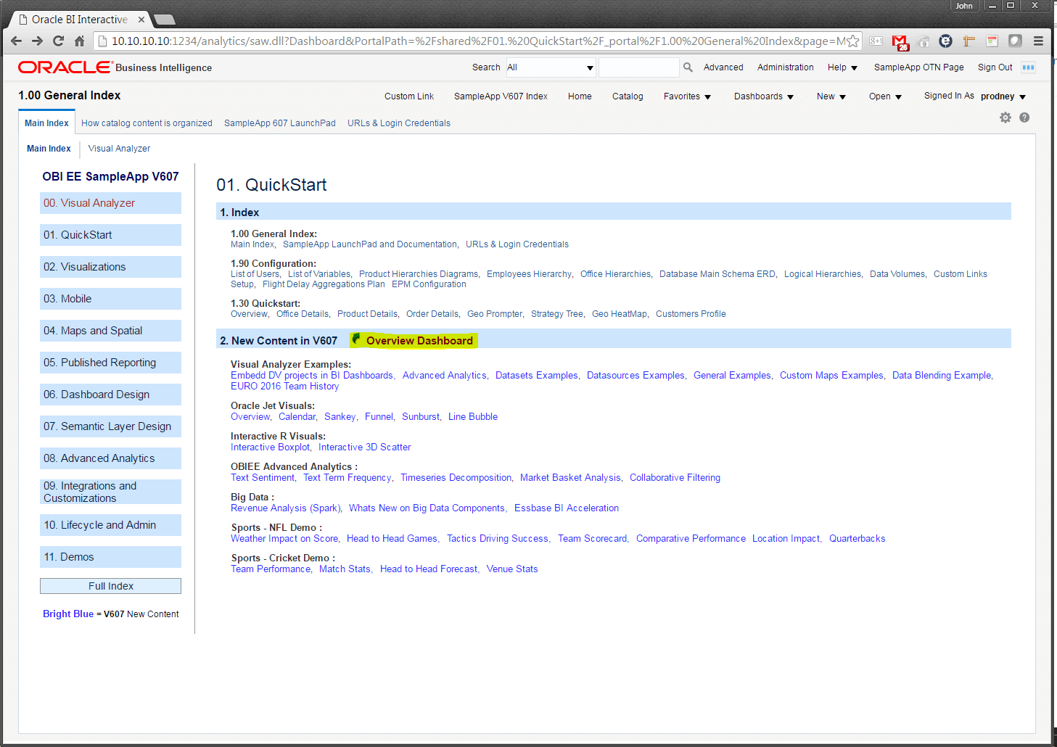The width and height of the screenshot is (1057, 747).
Task: Switch to the Visual Analyzer sub-tab
Action: click(x=119, y=149)
